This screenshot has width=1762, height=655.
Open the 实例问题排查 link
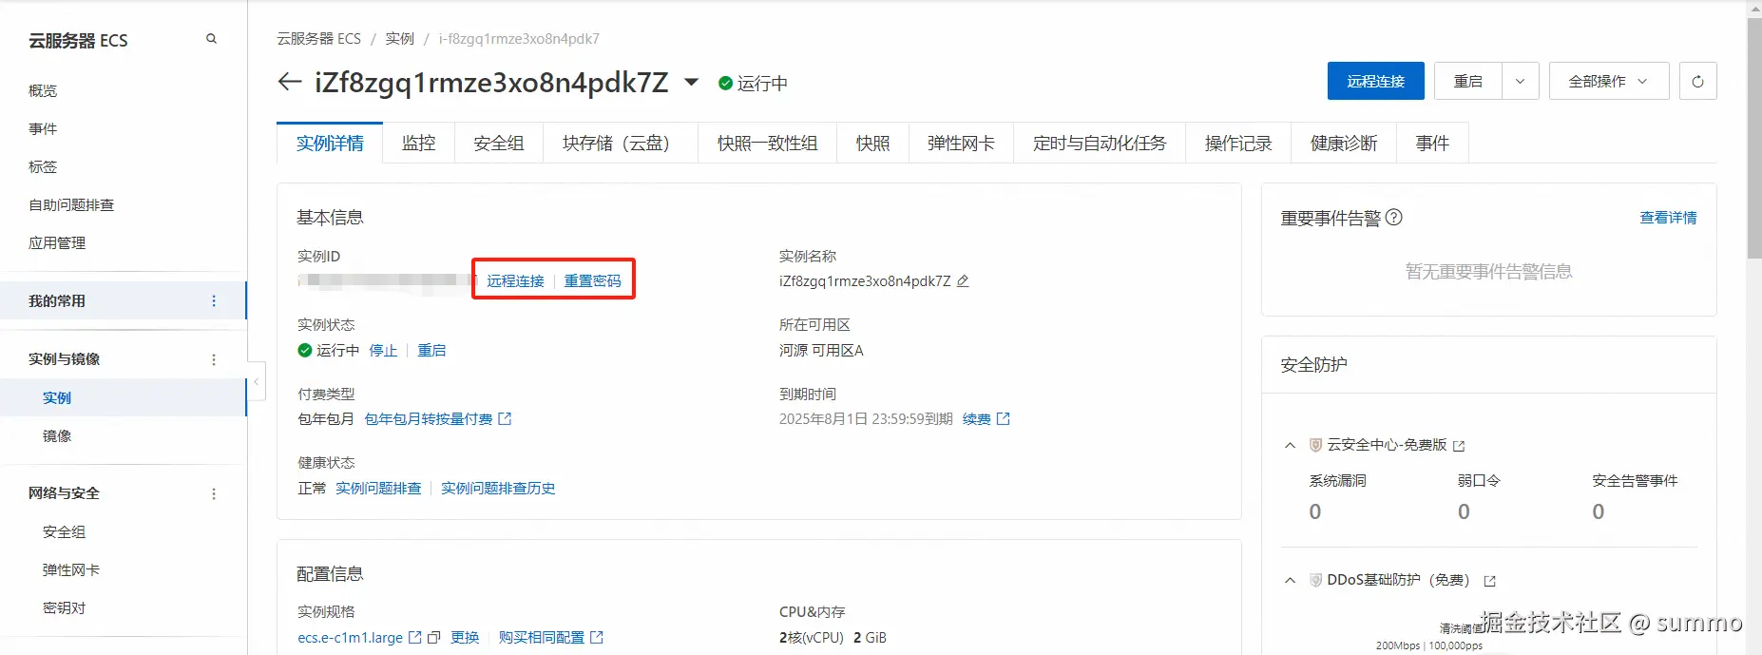coord(378,488)
